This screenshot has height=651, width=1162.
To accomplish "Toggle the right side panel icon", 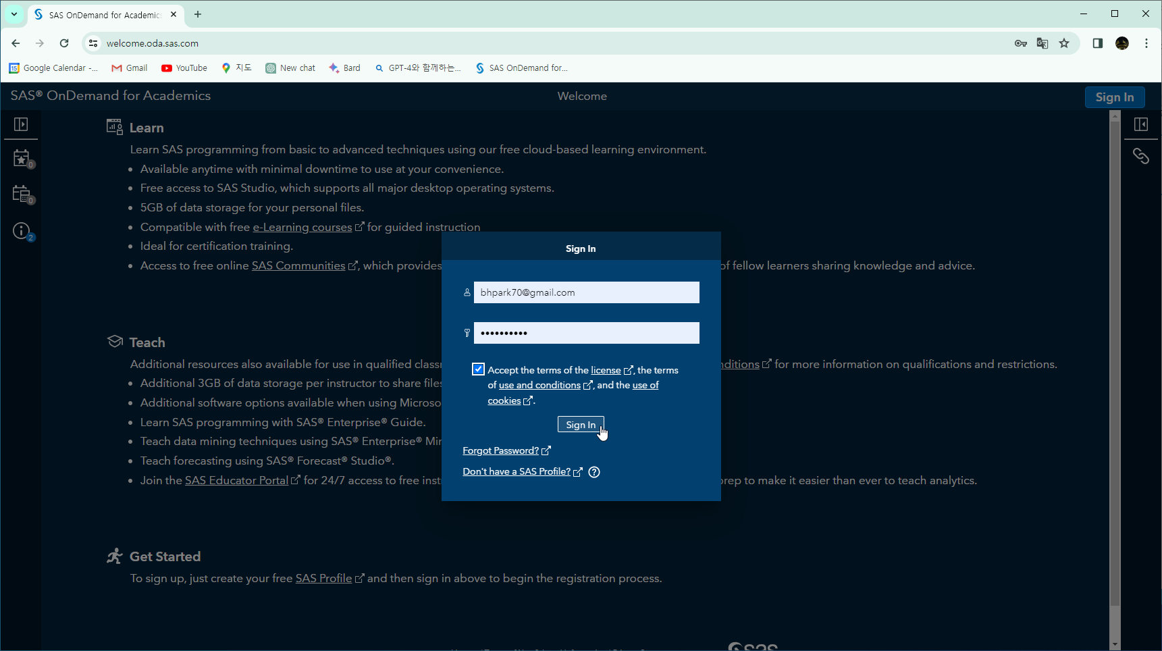I will [1141, 124].
